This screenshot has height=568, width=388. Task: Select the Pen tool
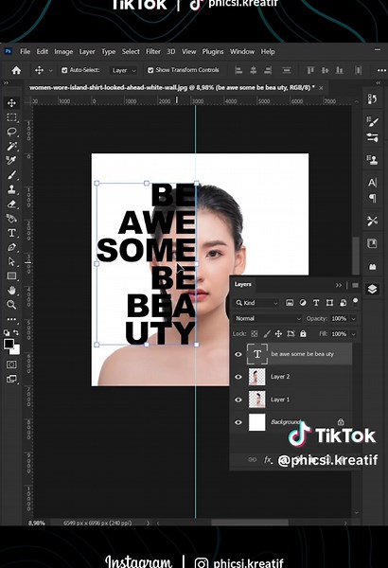tap(11, 247)
